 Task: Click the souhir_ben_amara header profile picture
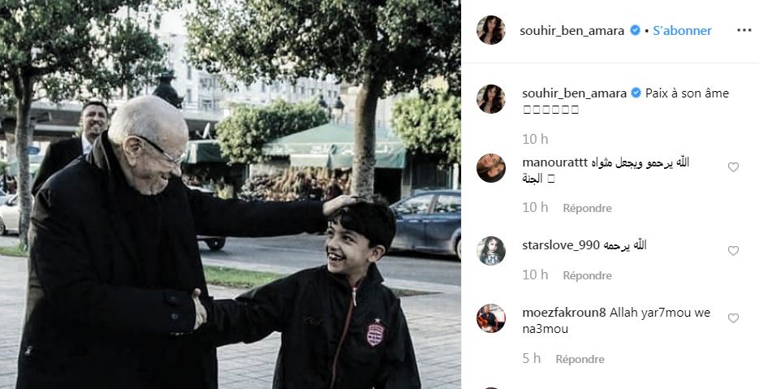491,30
